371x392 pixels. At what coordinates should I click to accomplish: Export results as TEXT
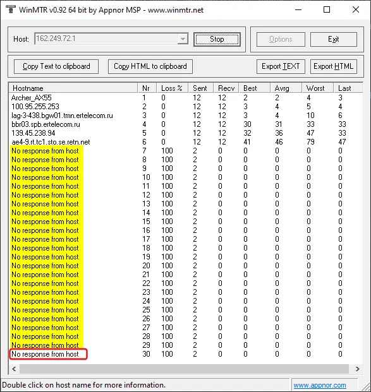[x=281, y=66]
